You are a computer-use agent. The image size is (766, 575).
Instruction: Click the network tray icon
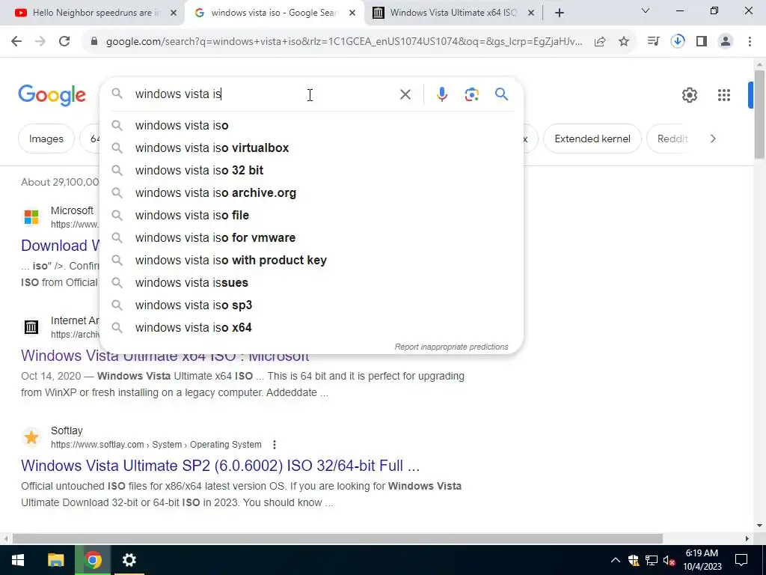[652, 560]
